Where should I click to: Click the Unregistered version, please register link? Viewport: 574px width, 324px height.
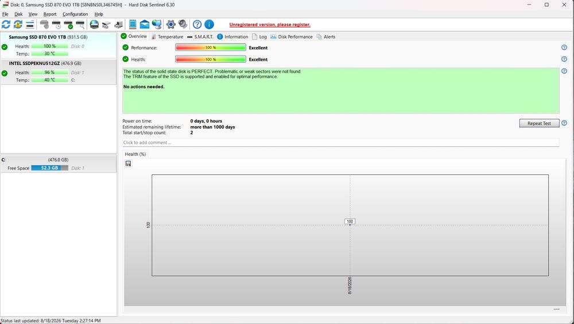[270, 25]
